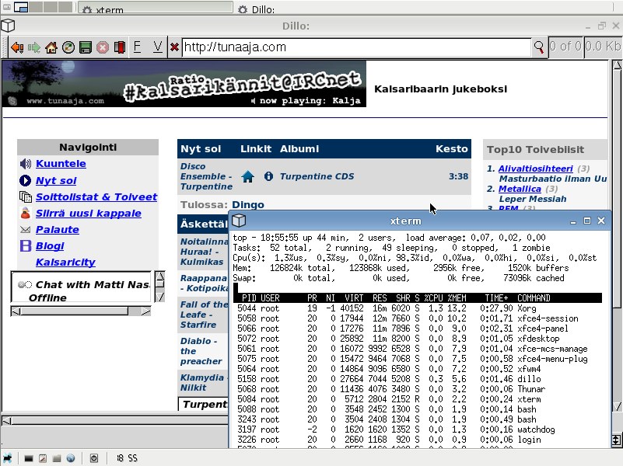
Task: Open the F menu in Dillo toolbar
Action: [138, 47]
